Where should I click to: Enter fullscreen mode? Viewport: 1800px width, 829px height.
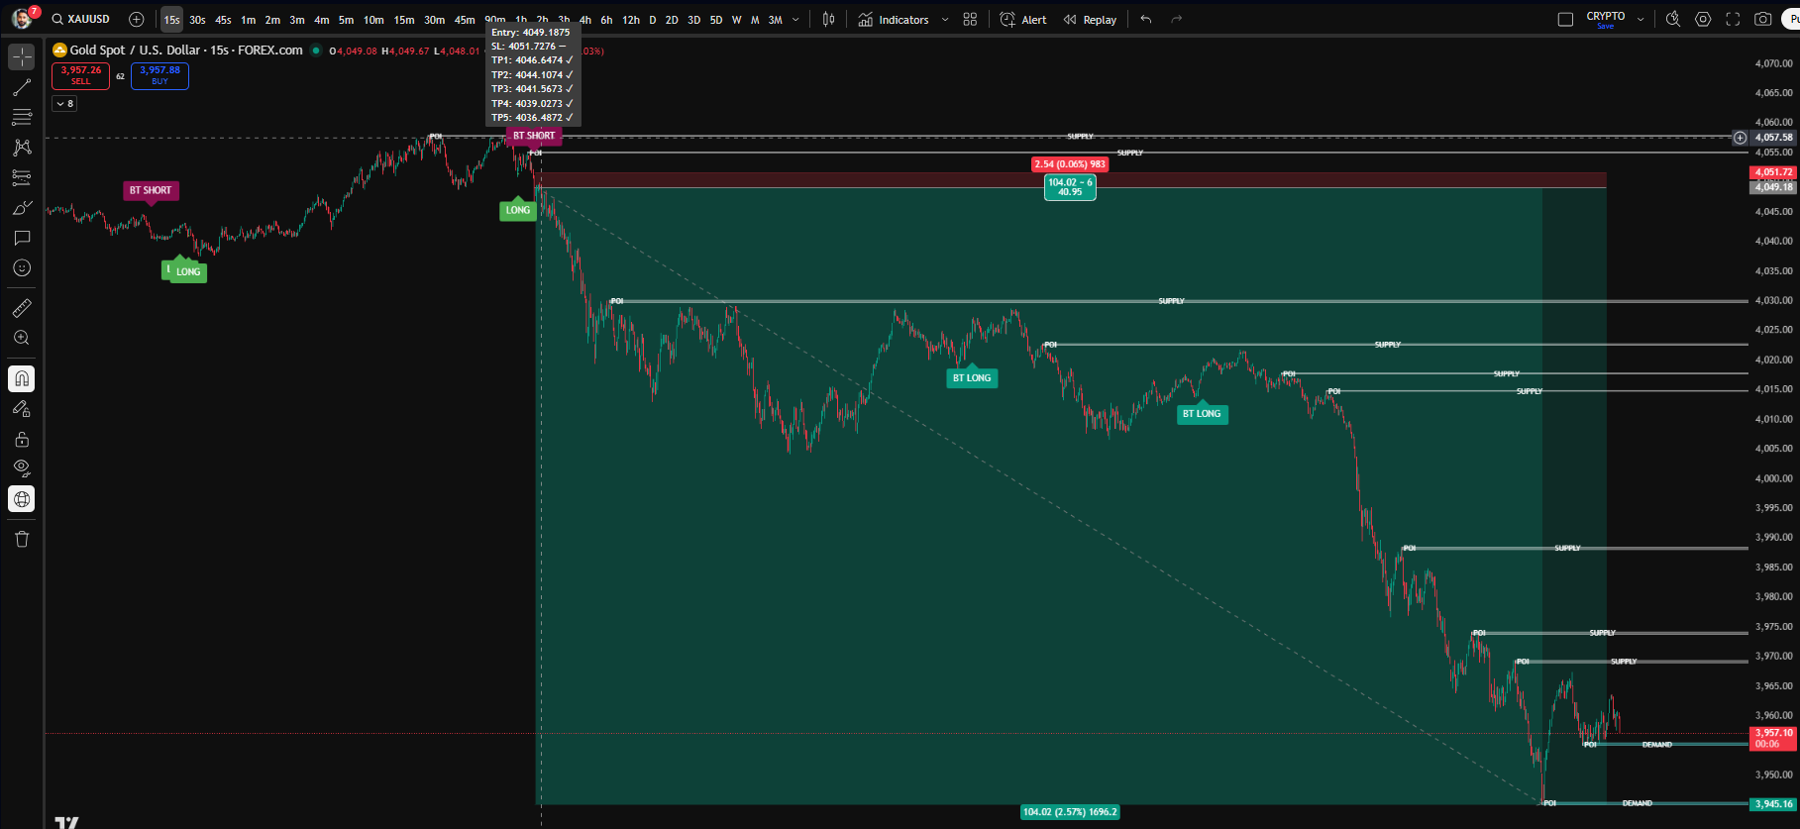click(1733, 20)
